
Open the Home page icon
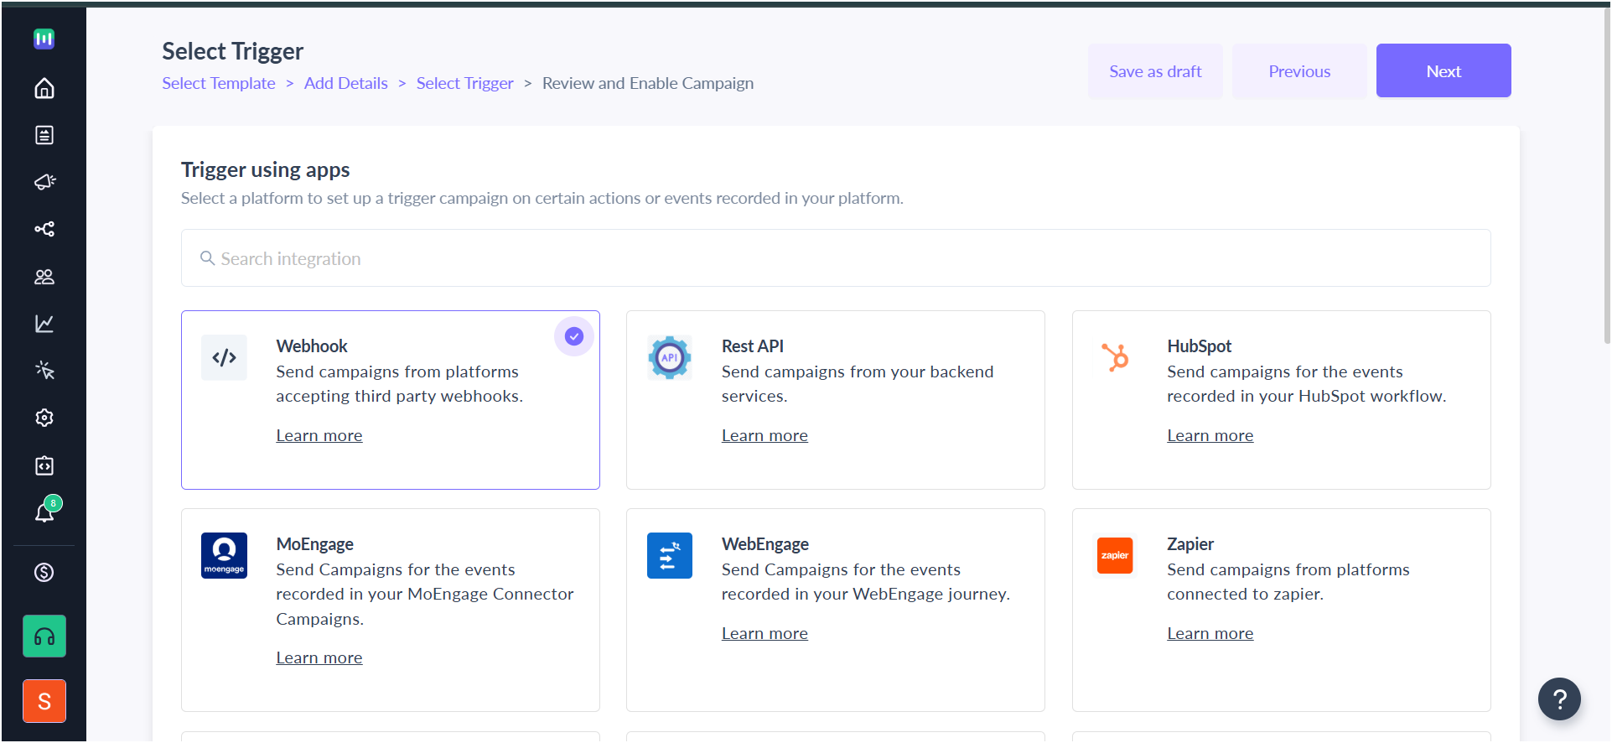point(44,88)
